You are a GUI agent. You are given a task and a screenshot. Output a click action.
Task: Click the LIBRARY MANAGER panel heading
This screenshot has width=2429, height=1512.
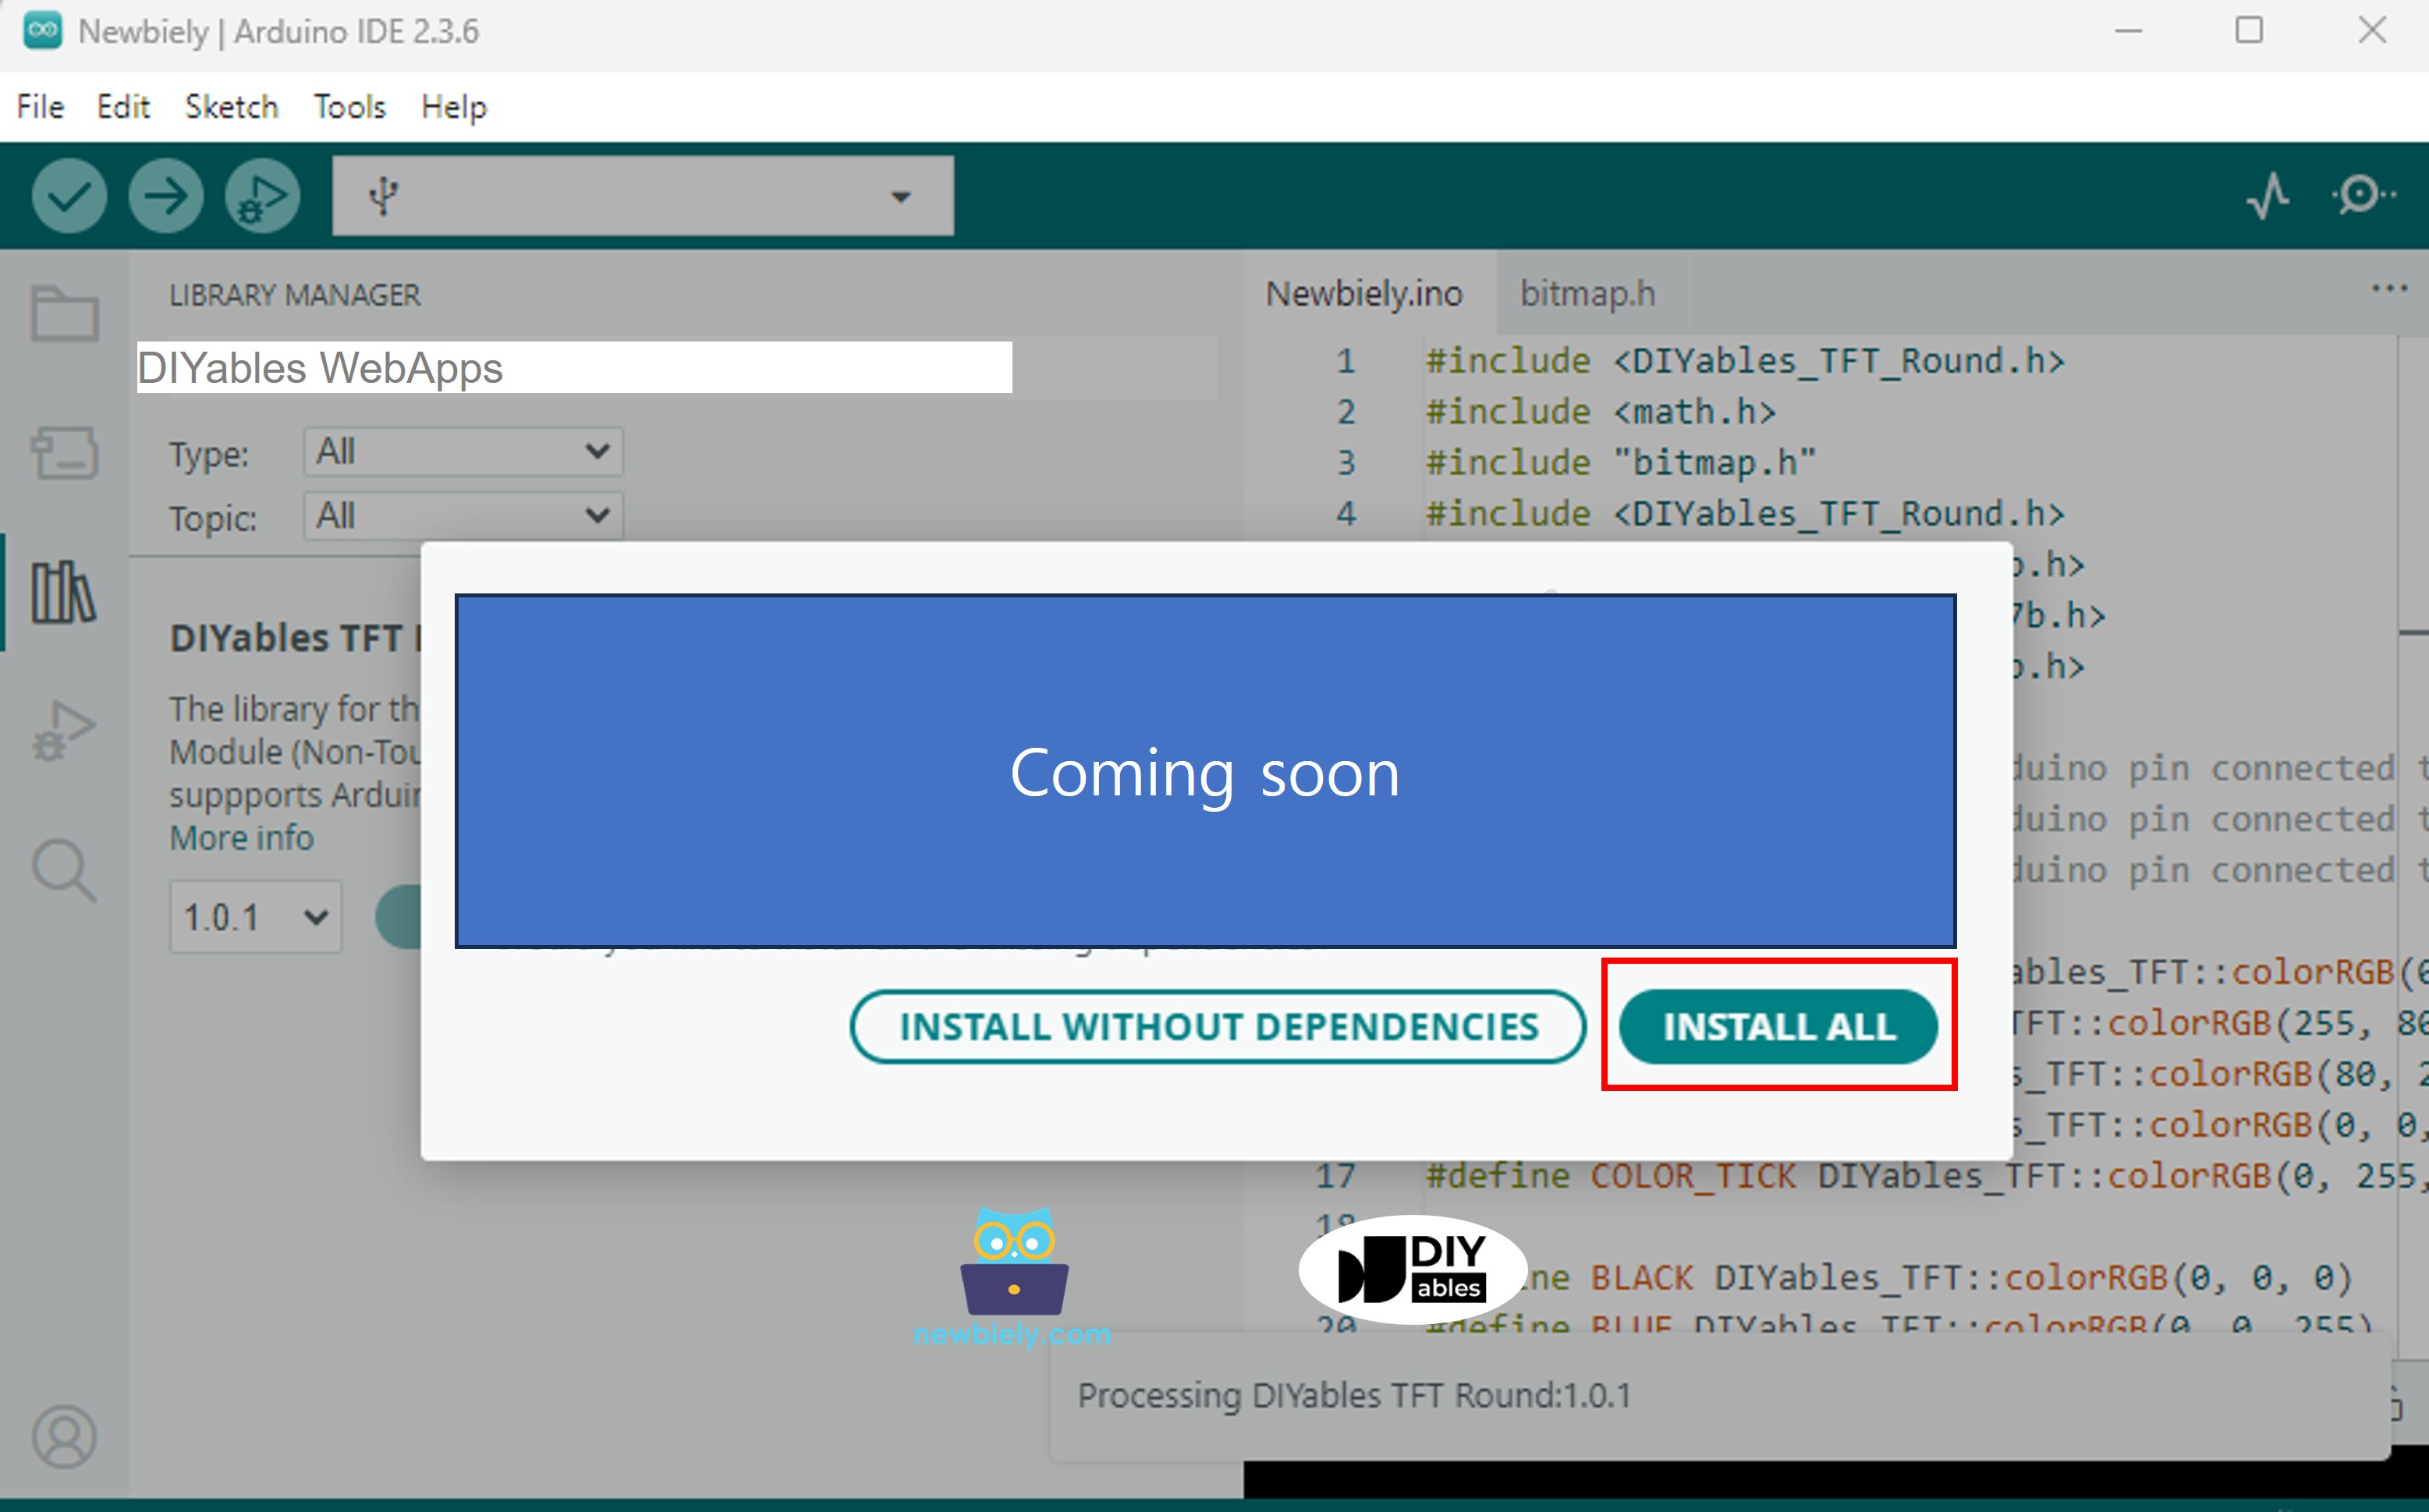[295, 295]
